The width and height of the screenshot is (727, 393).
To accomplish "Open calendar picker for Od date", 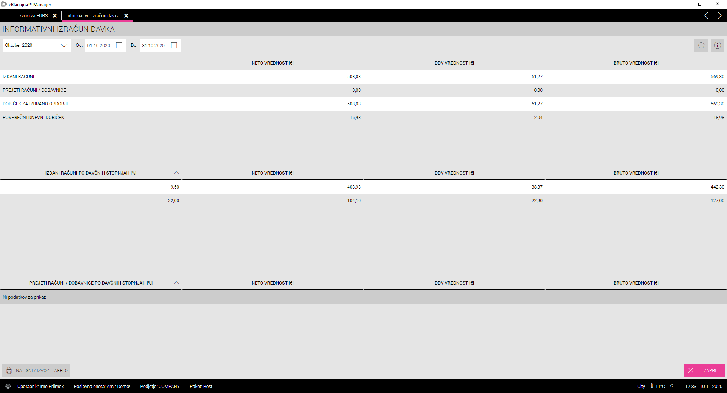I will coord(119,45).
